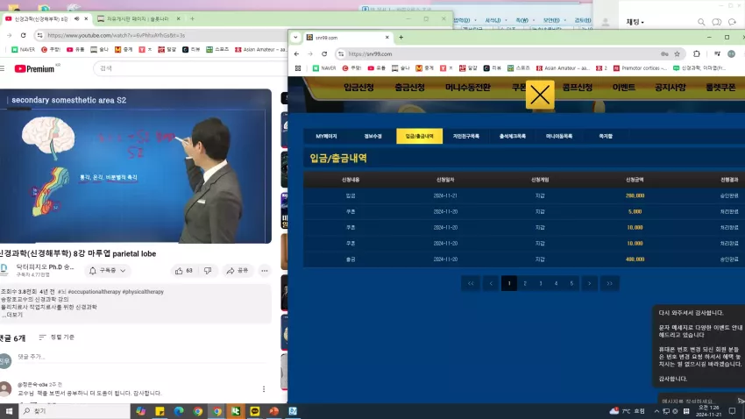Open Microsoft Edge from the taskbar
The image size is (745, 419).
pos(179,411)
